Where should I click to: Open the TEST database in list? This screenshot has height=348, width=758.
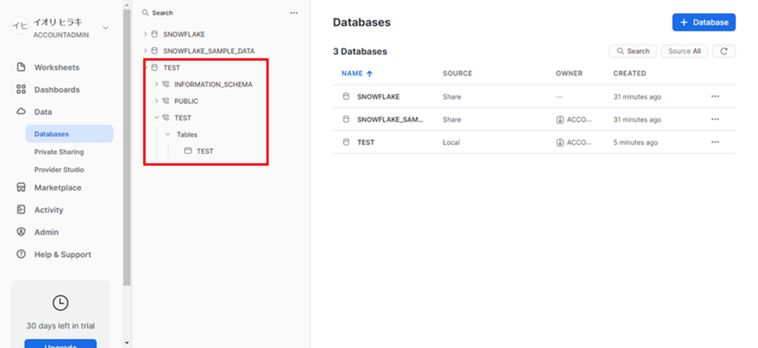click(366, 142)
